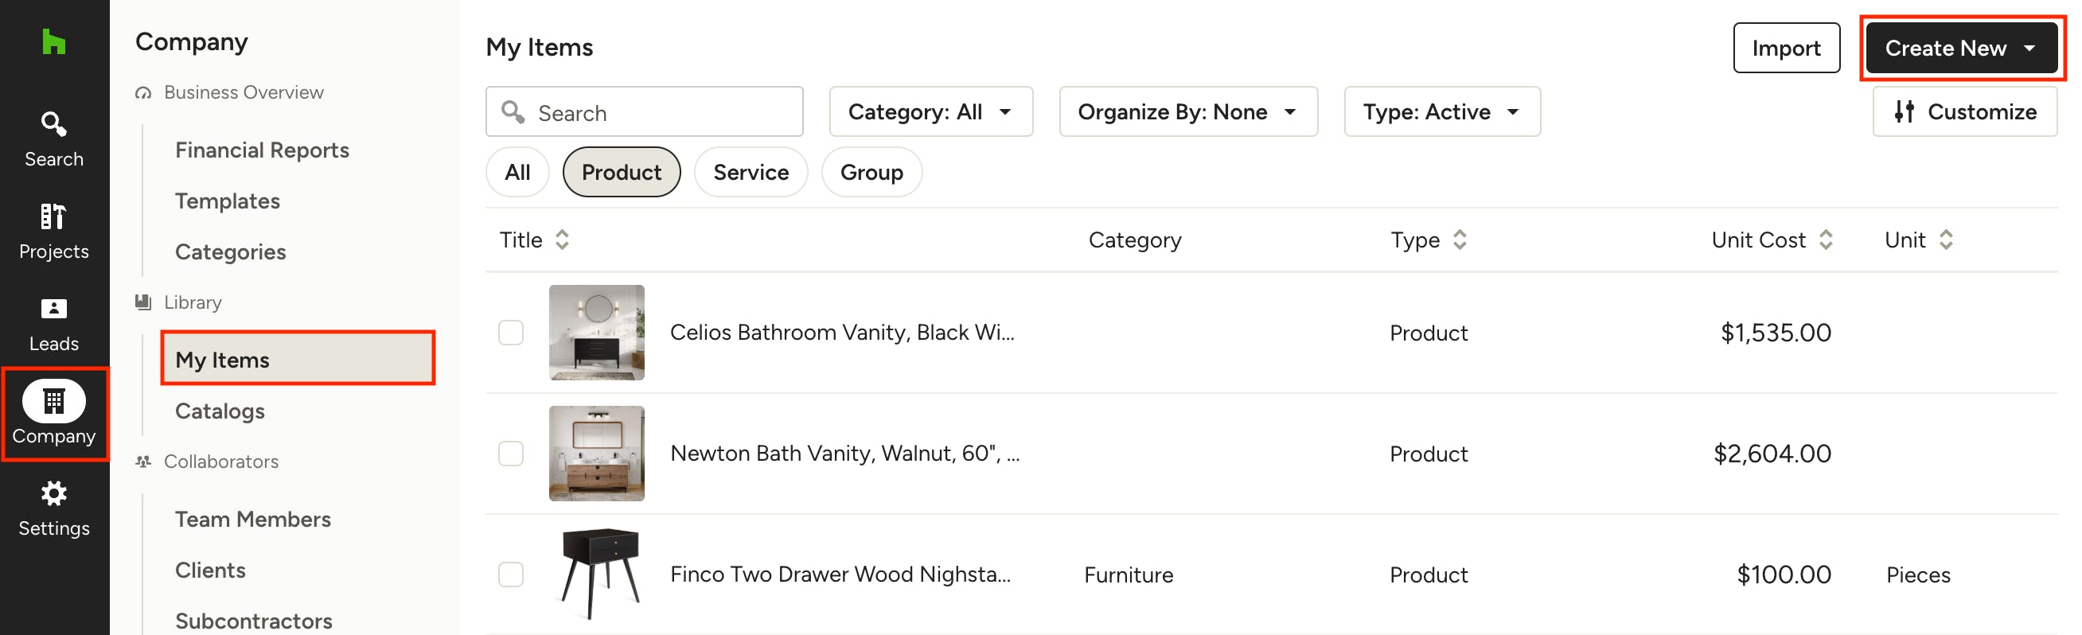
Task: Select the Group filter tab
Action: pyautogui.click(x=871, y=172)
